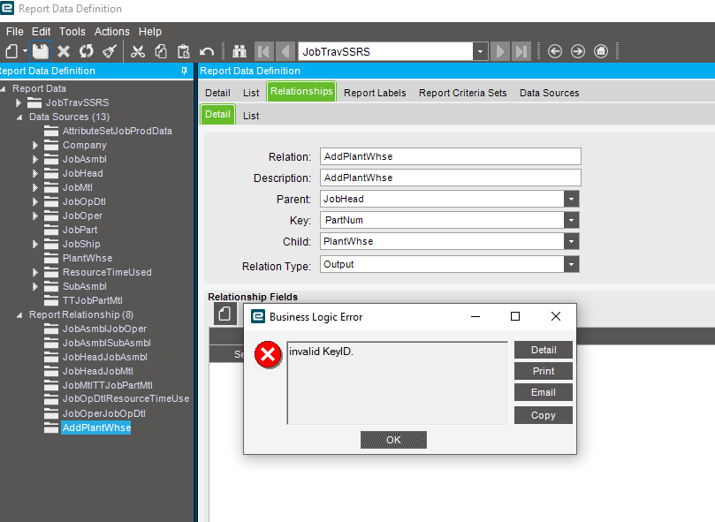Switch to the Report Labels tab
715x522 pixels.
[375, 93]
